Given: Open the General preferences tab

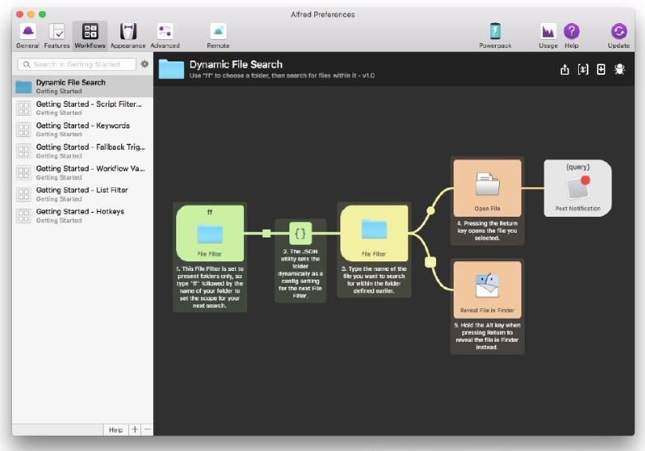Looking at the screenshot, I should (27, 35).
